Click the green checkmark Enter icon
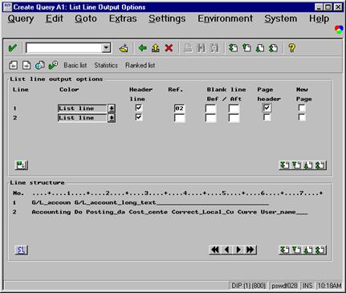 (13, 48)
